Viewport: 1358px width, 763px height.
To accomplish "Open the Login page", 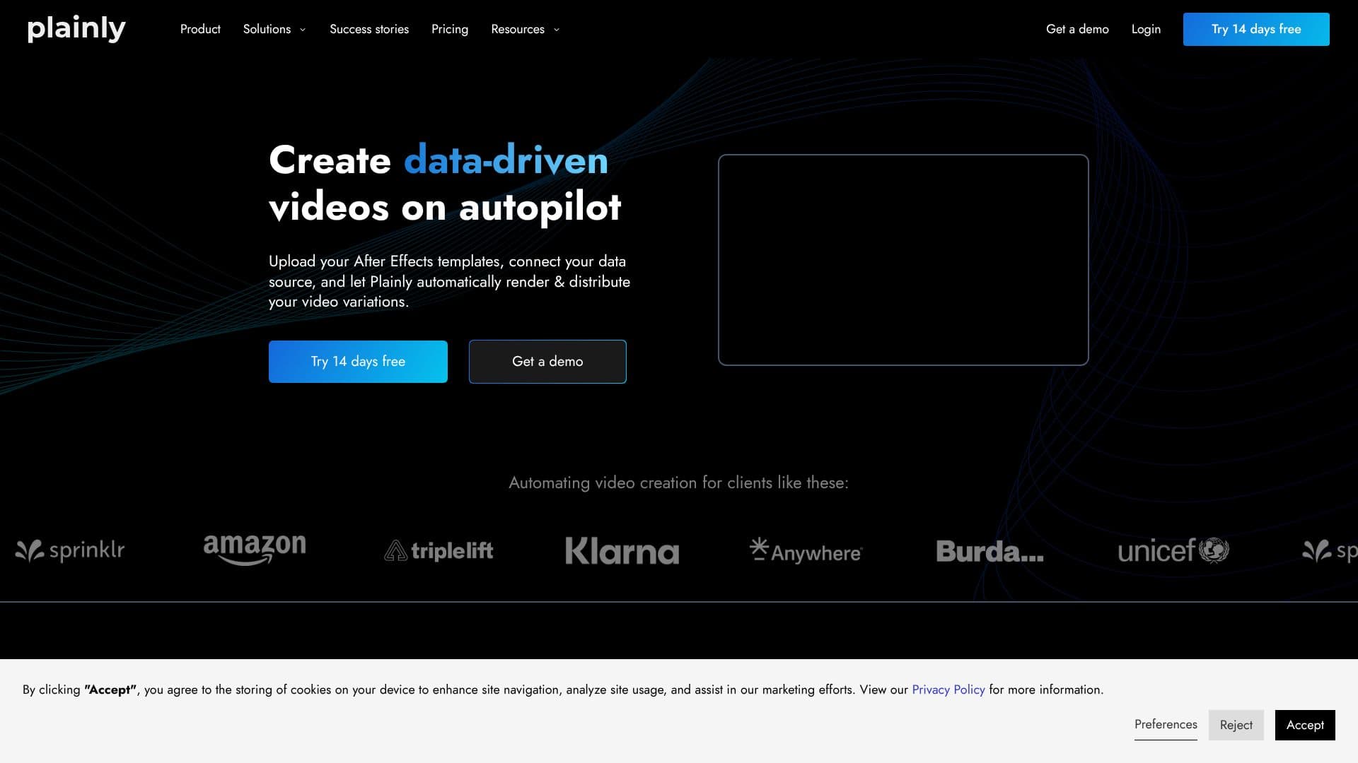I will [1146, 29].
